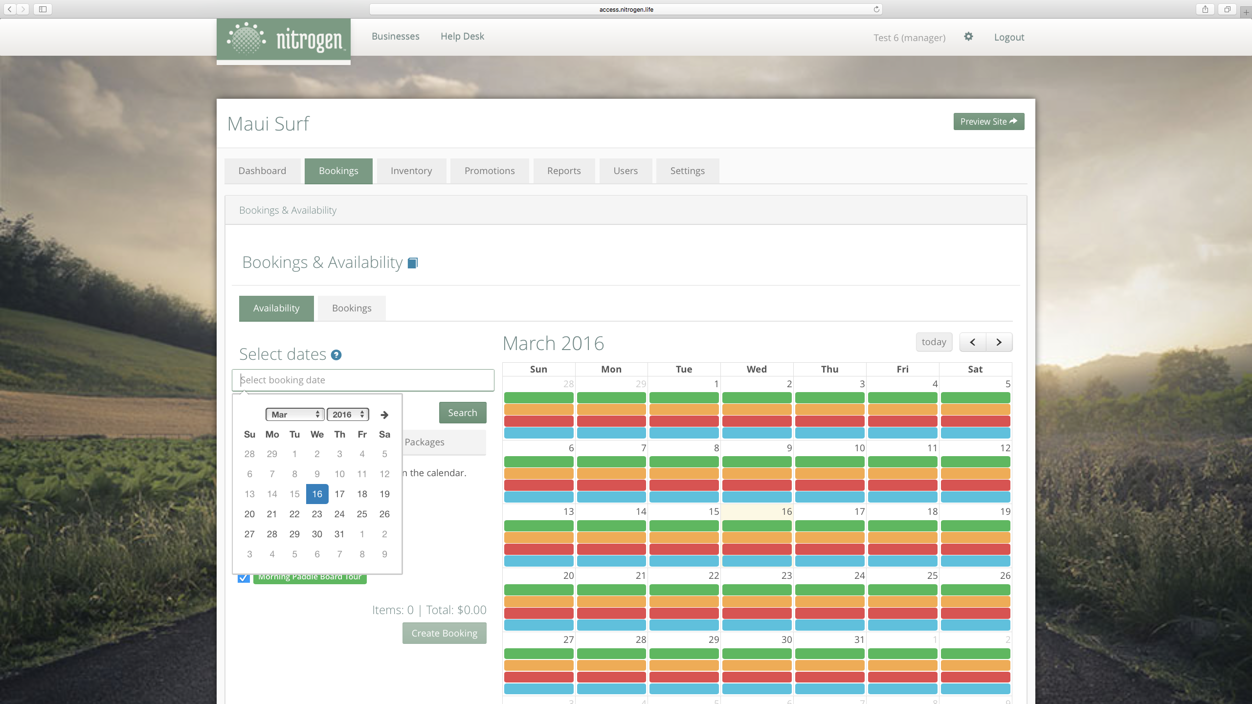Viewport: 1252px width, 704px height.
Task: Click the Preview Site button
Action: point(988,122)
